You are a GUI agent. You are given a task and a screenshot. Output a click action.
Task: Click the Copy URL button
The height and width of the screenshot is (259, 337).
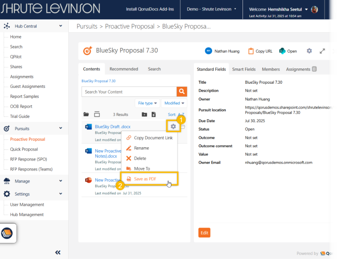[x=260, y=51]
